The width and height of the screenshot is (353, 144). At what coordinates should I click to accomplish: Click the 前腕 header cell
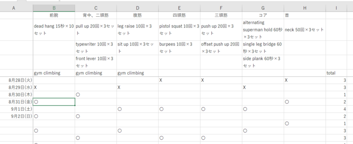54,15
